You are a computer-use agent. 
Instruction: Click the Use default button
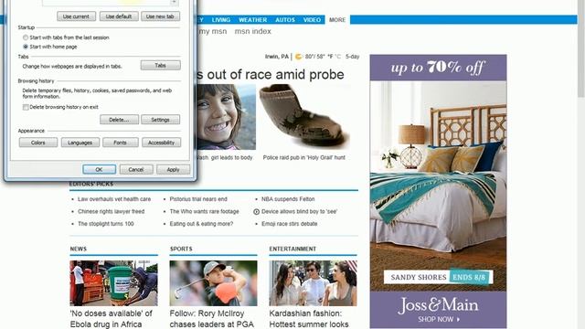coord(119,16)
